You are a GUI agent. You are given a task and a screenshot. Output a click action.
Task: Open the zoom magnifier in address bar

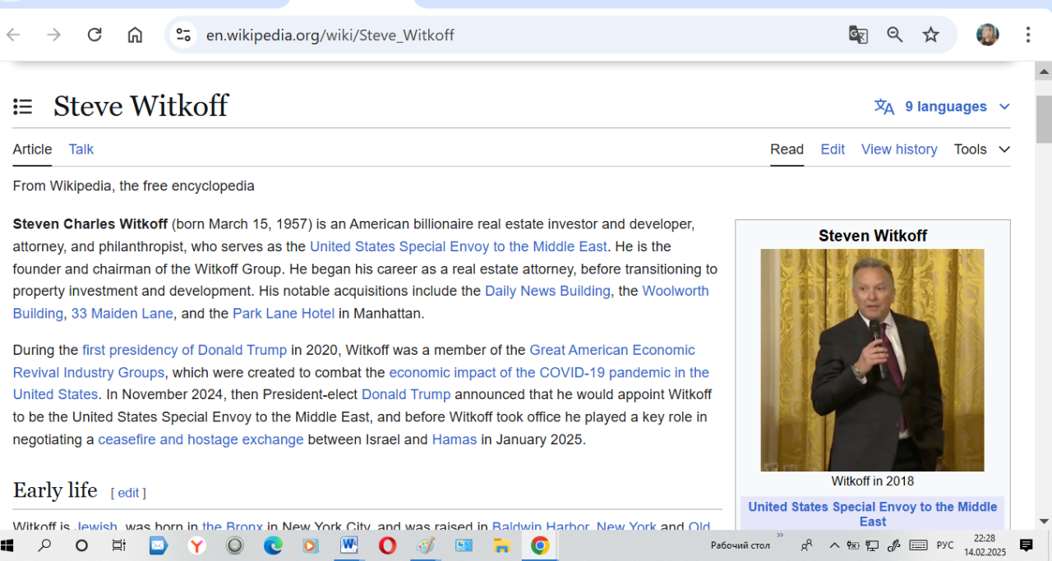[x=894, y=34]
